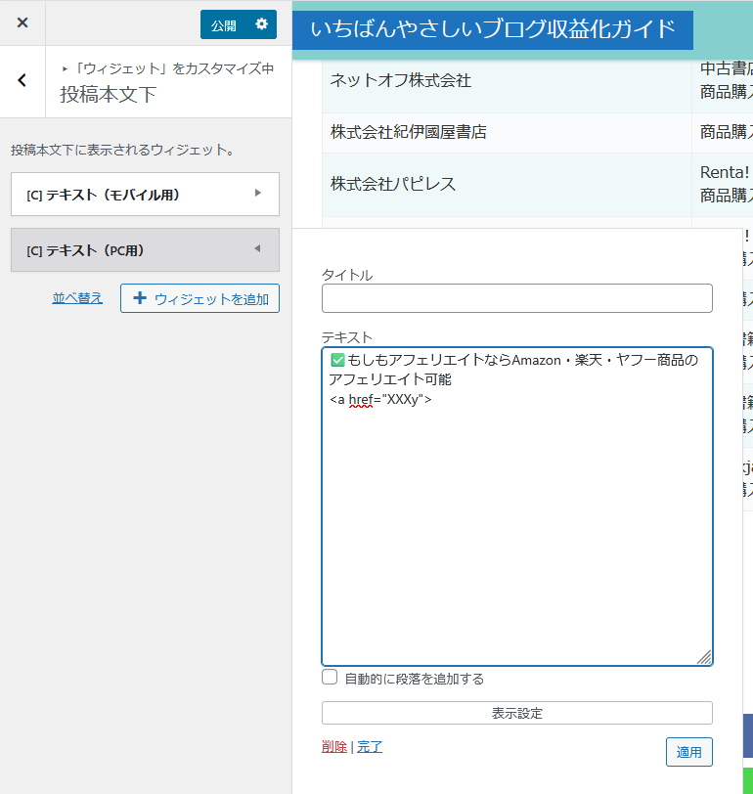Add a widget with ウィジェットを追加
This screenshot has width=753, height=794.
click(199, 298)
